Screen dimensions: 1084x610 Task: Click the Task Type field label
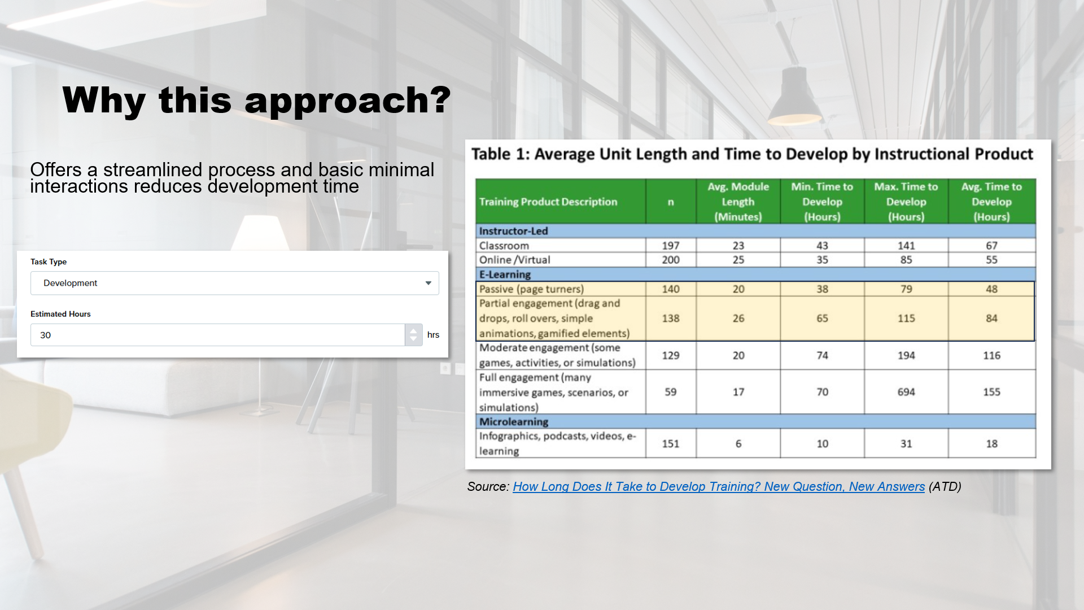pyautogui.click(x=49, y=262)
